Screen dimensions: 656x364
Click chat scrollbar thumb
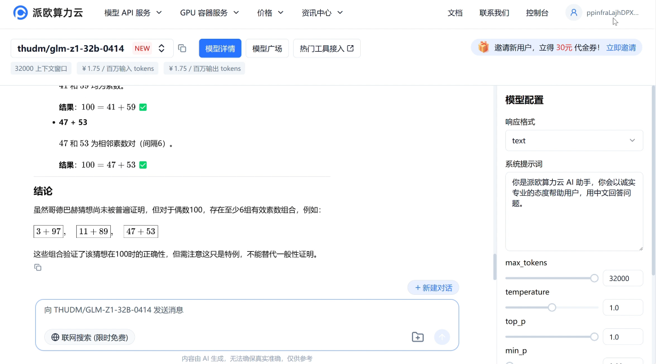click(x=495, y=267)
